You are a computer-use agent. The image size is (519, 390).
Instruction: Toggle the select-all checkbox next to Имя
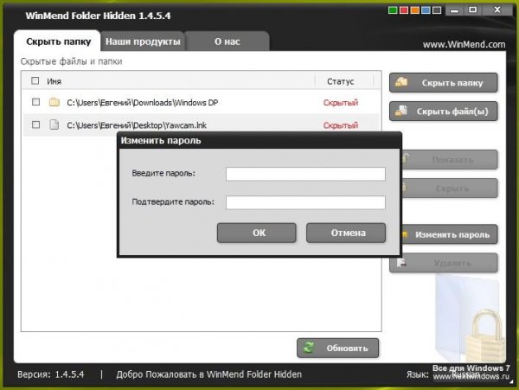point(35,81)
